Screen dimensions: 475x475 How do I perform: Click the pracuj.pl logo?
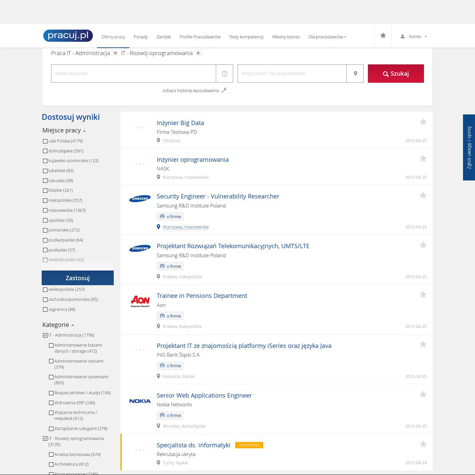coord(68,36)
